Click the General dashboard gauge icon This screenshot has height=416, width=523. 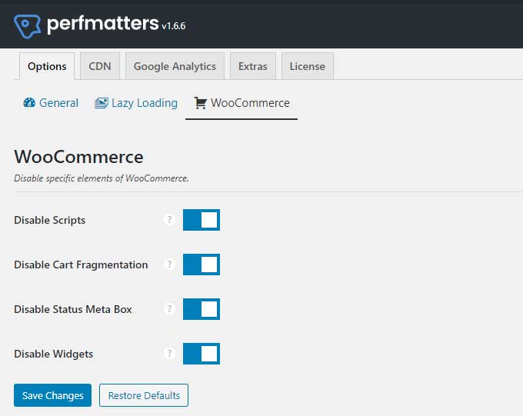[x=29, y=103]
